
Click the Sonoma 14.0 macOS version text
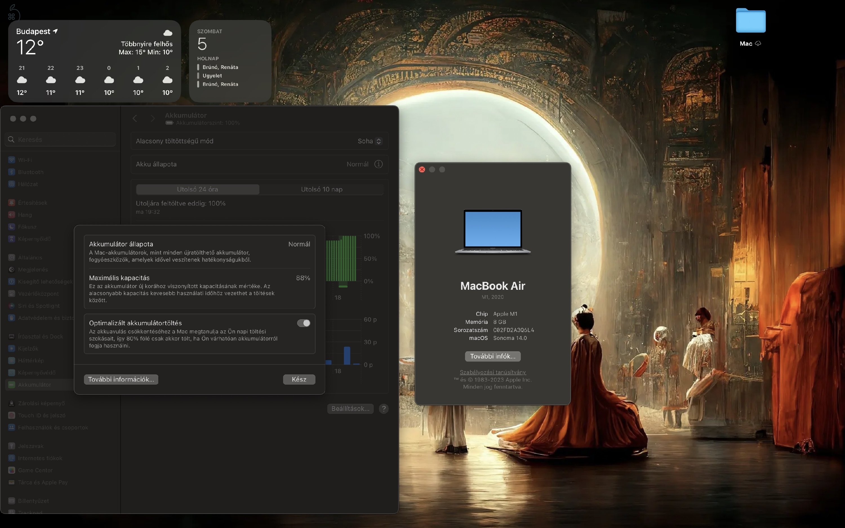(x=510, y=338)
